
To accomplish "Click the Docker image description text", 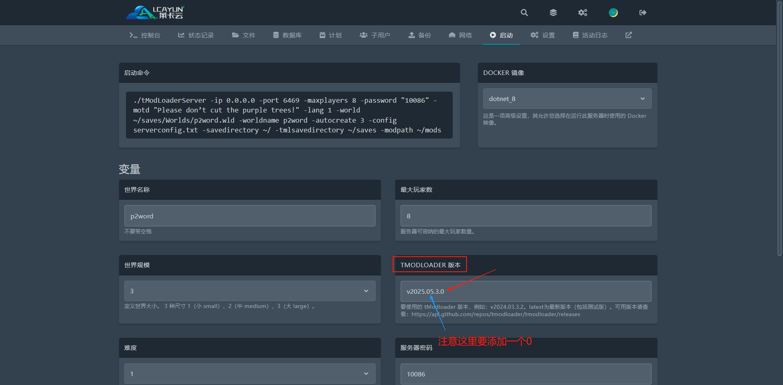I will coord(565,119).
